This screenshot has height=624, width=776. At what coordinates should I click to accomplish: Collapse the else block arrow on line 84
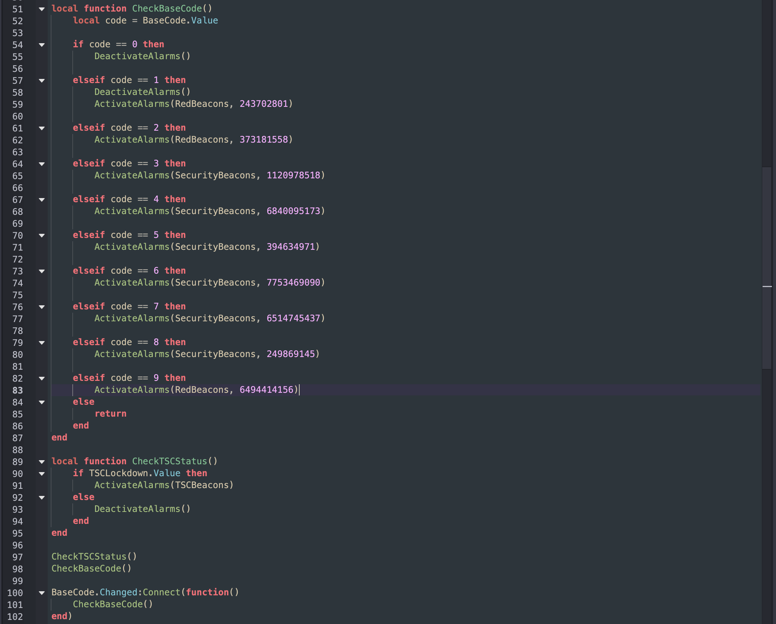pyautogui.click(x=42, y=402)
